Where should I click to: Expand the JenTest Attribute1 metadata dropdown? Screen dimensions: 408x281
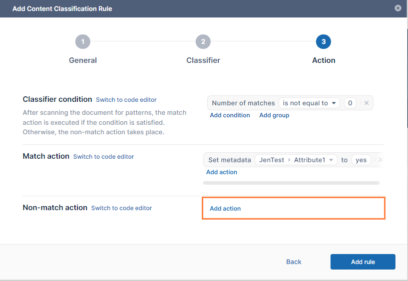(x=296, y=160)
